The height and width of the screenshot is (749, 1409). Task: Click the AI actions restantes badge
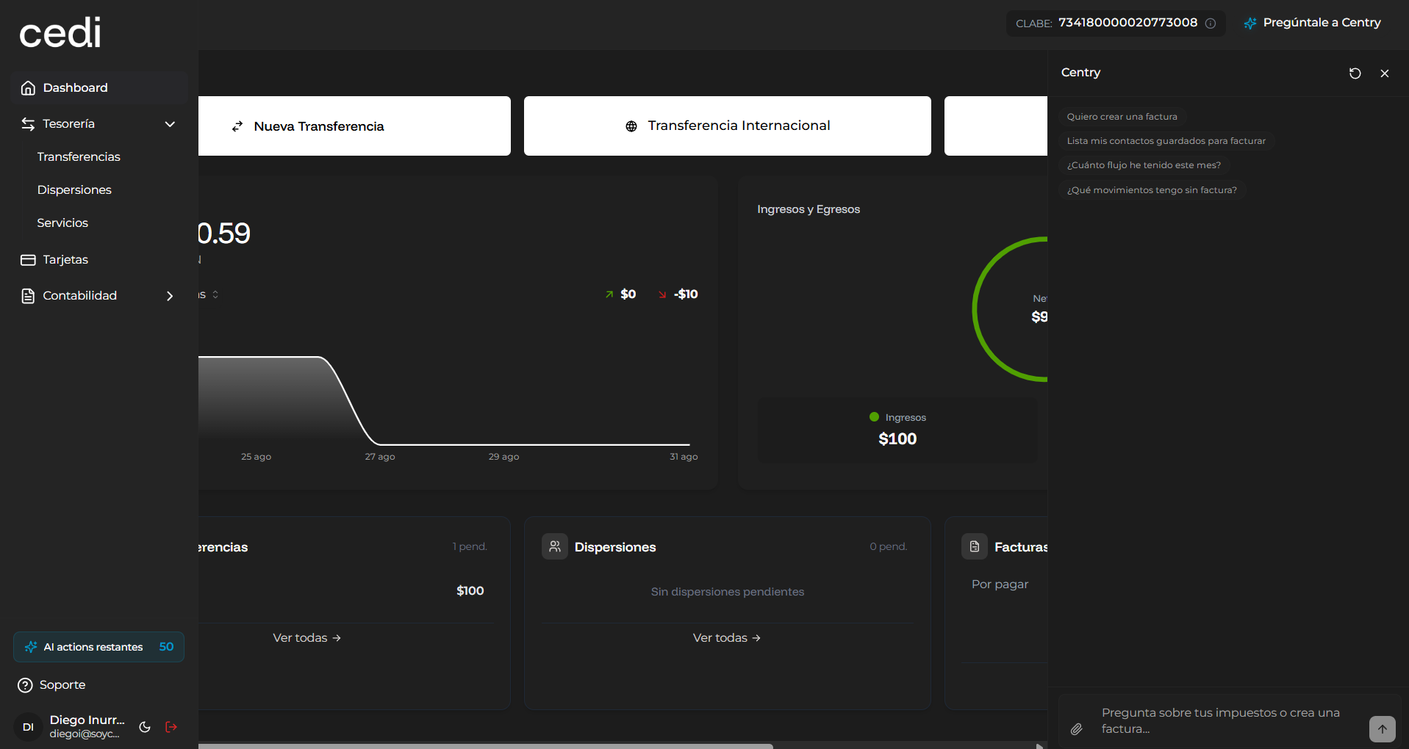coord(99,647)
